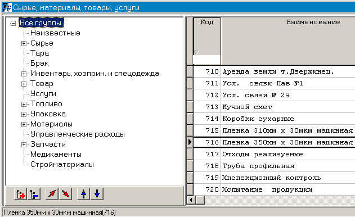Click the row selector beside code 719
The width and height of the screenshot is (355, 217).
coord(190,178)
